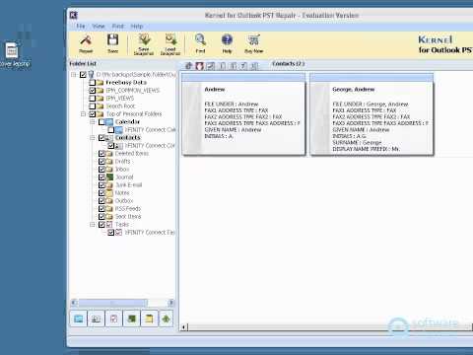Viewport: 473px width, 355px height.
Task: Uncheck the Contacts folder checkbox
Action: pos(101,138)
